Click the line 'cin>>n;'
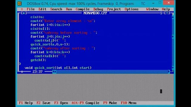This screenshot has height=107, width=191. pyautogui.click(x=37, y=17)
